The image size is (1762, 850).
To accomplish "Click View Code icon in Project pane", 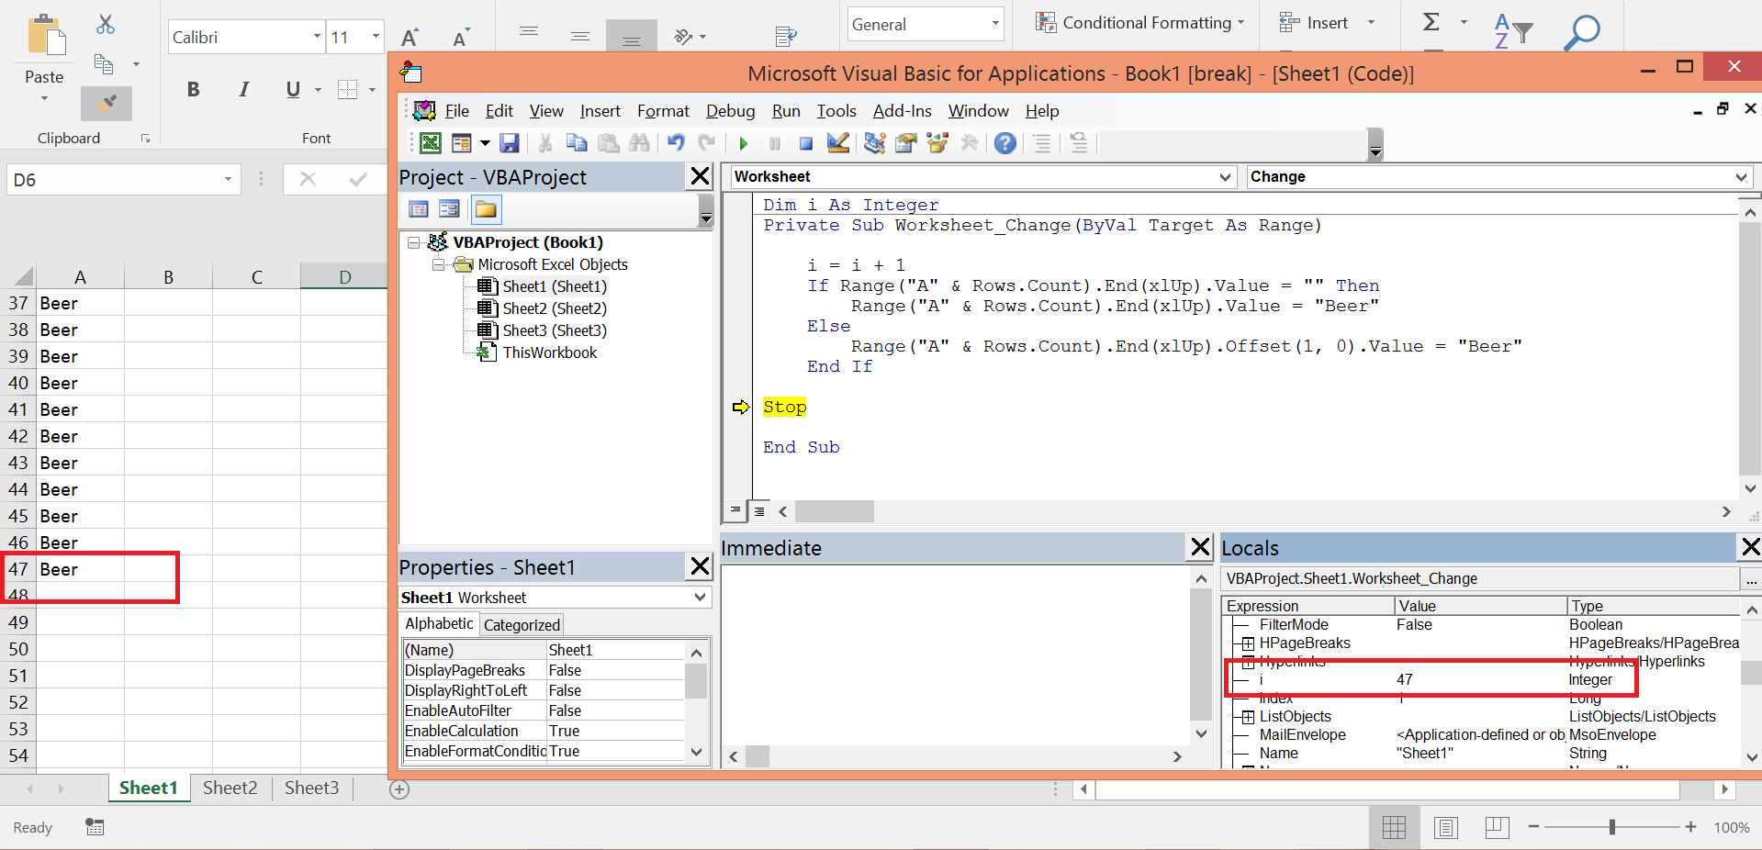I will 419,209.
